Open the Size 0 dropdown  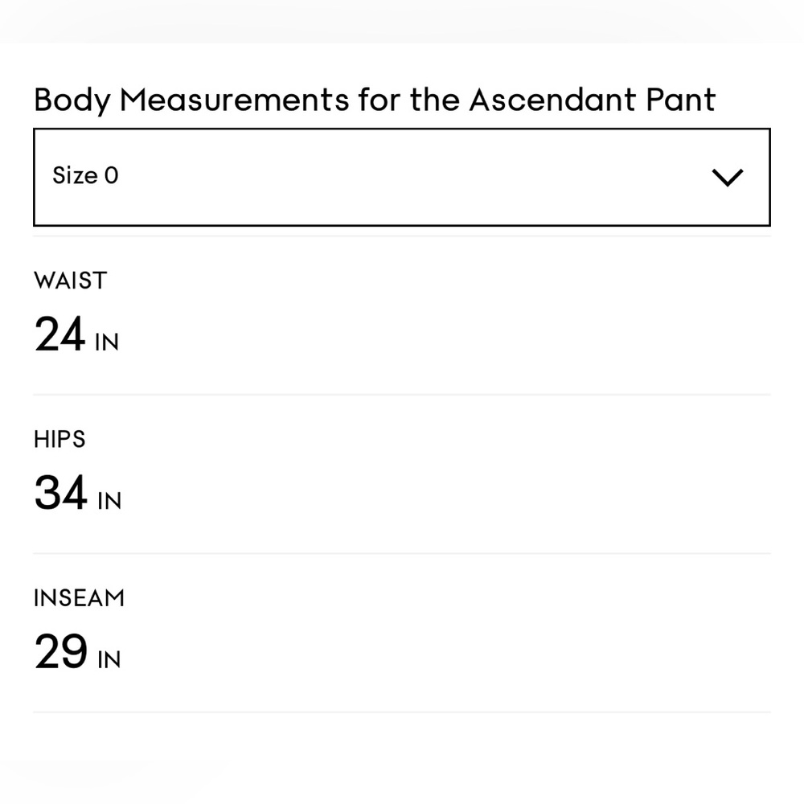pos(401,177)
